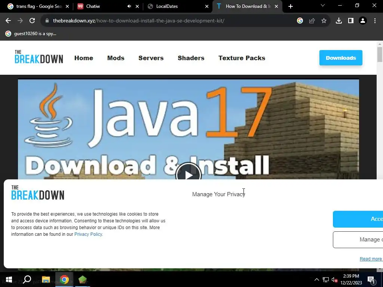Open a new tab with plus button
The height and width of the screenshot is (287, 383).
(290, 6)
